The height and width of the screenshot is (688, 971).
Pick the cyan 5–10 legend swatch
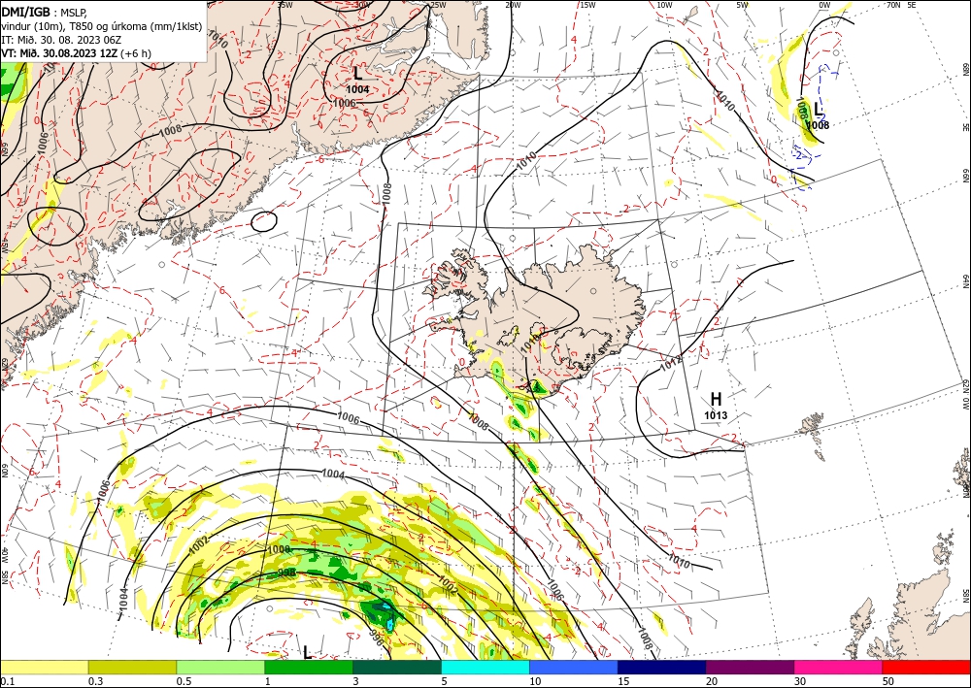pyautogui.click(x=485, y=667)
